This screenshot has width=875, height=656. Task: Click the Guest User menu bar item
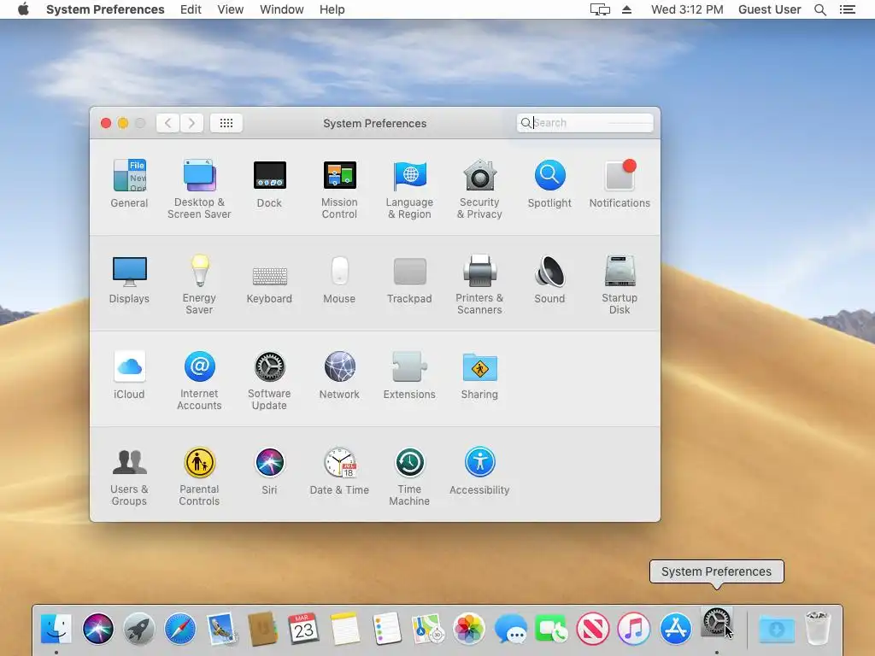click(770, 9)
